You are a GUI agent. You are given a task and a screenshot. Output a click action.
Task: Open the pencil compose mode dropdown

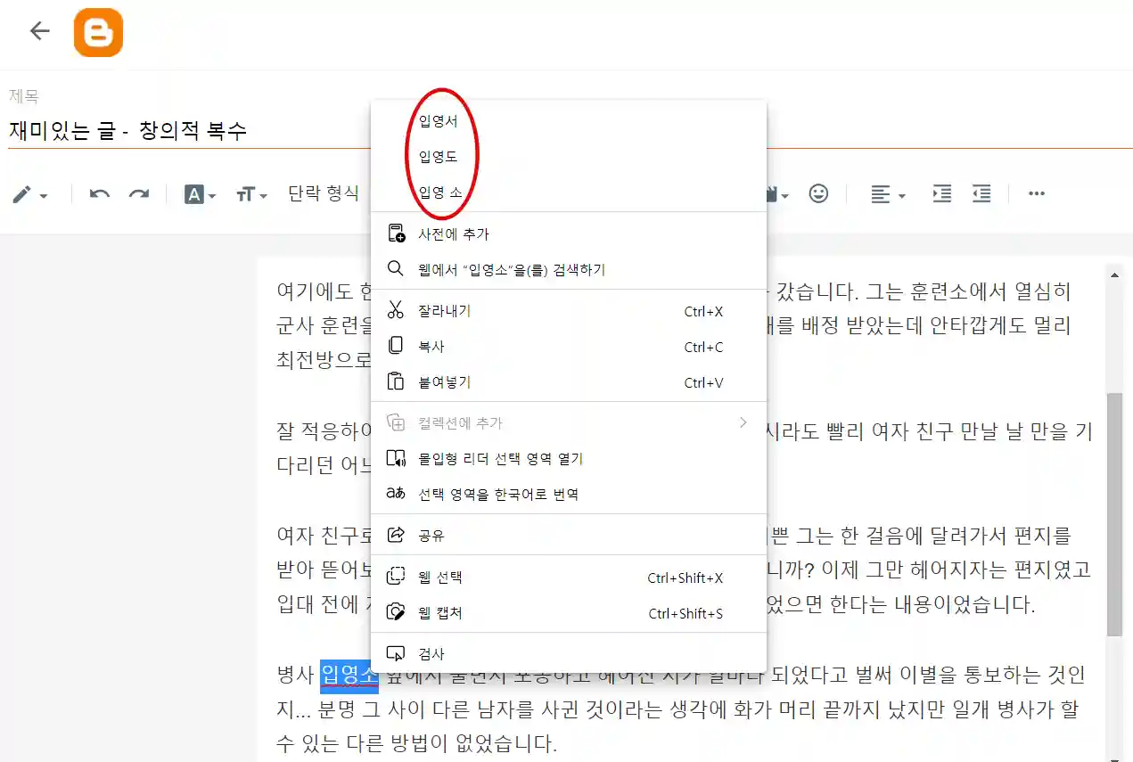tap(29, 194)
